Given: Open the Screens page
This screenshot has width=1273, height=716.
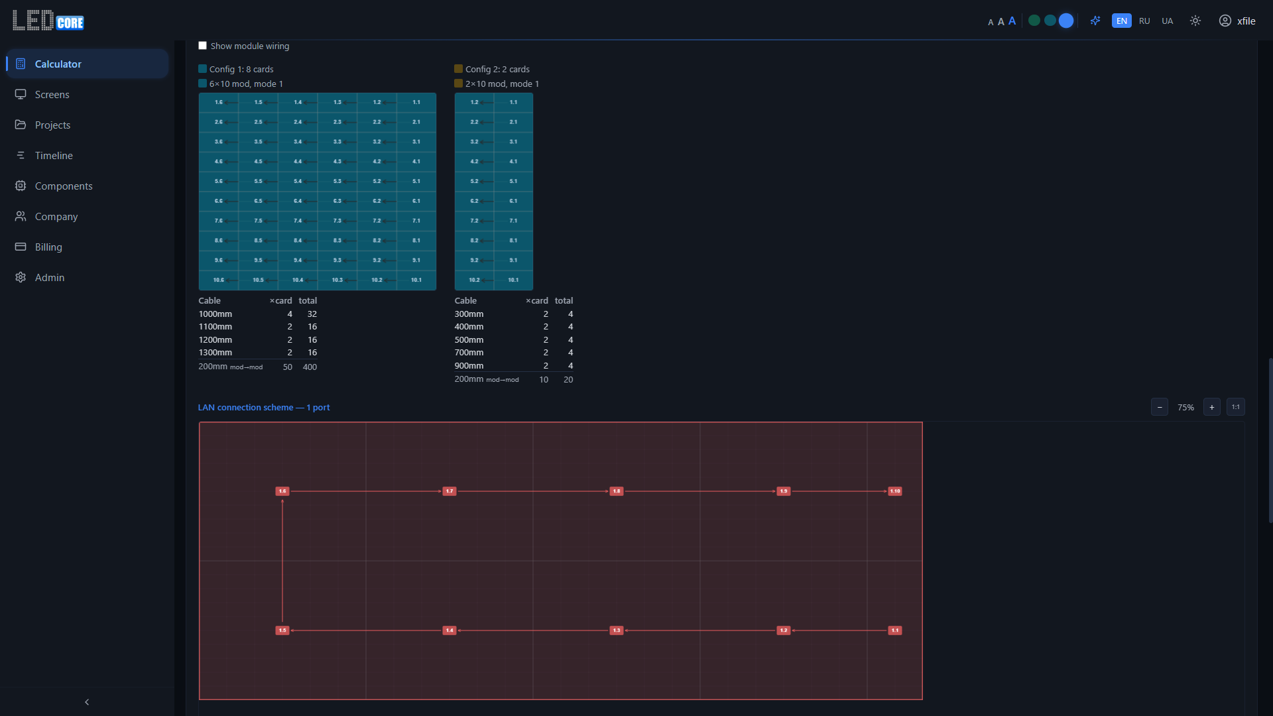Looking at the screenshot, I should pyautogui.click(x=52, y=95).
